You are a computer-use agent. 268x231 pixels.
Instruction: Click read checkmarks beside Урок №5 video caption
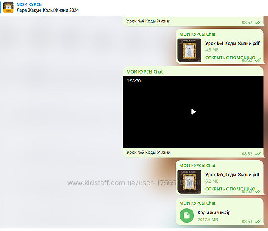[x=258, y=153]
